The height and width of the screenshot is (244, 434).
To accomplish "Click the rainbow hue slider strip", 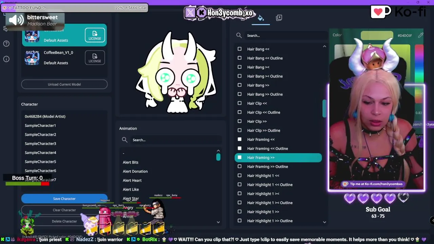I will (x=419, y=64).
